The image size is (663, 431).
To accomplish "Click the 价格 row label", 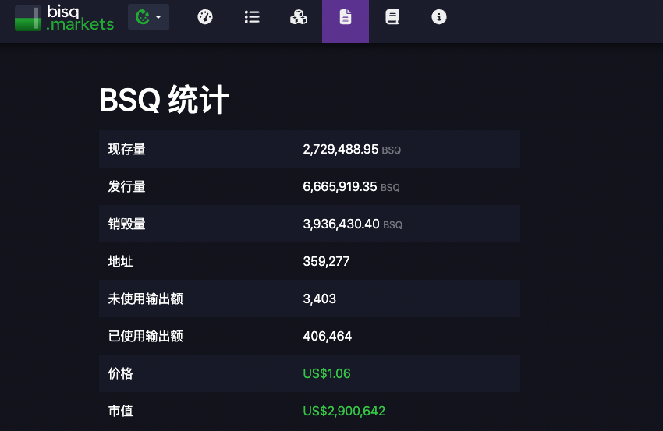I will click(121, 373).
